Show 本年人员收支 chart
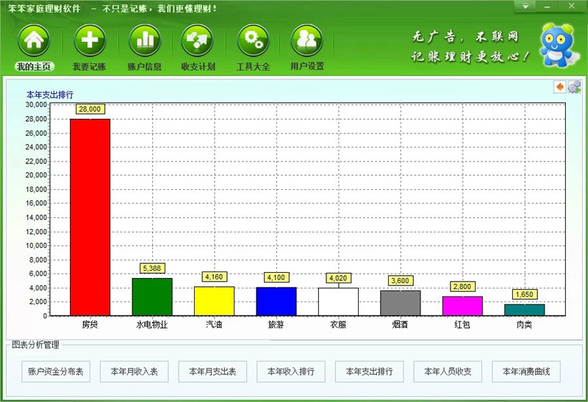Image resolution: width=588 pixels, height=402 pixels. (448, 372)
